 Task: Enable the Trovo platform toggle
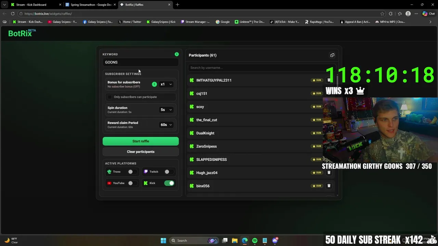(132, 172)
